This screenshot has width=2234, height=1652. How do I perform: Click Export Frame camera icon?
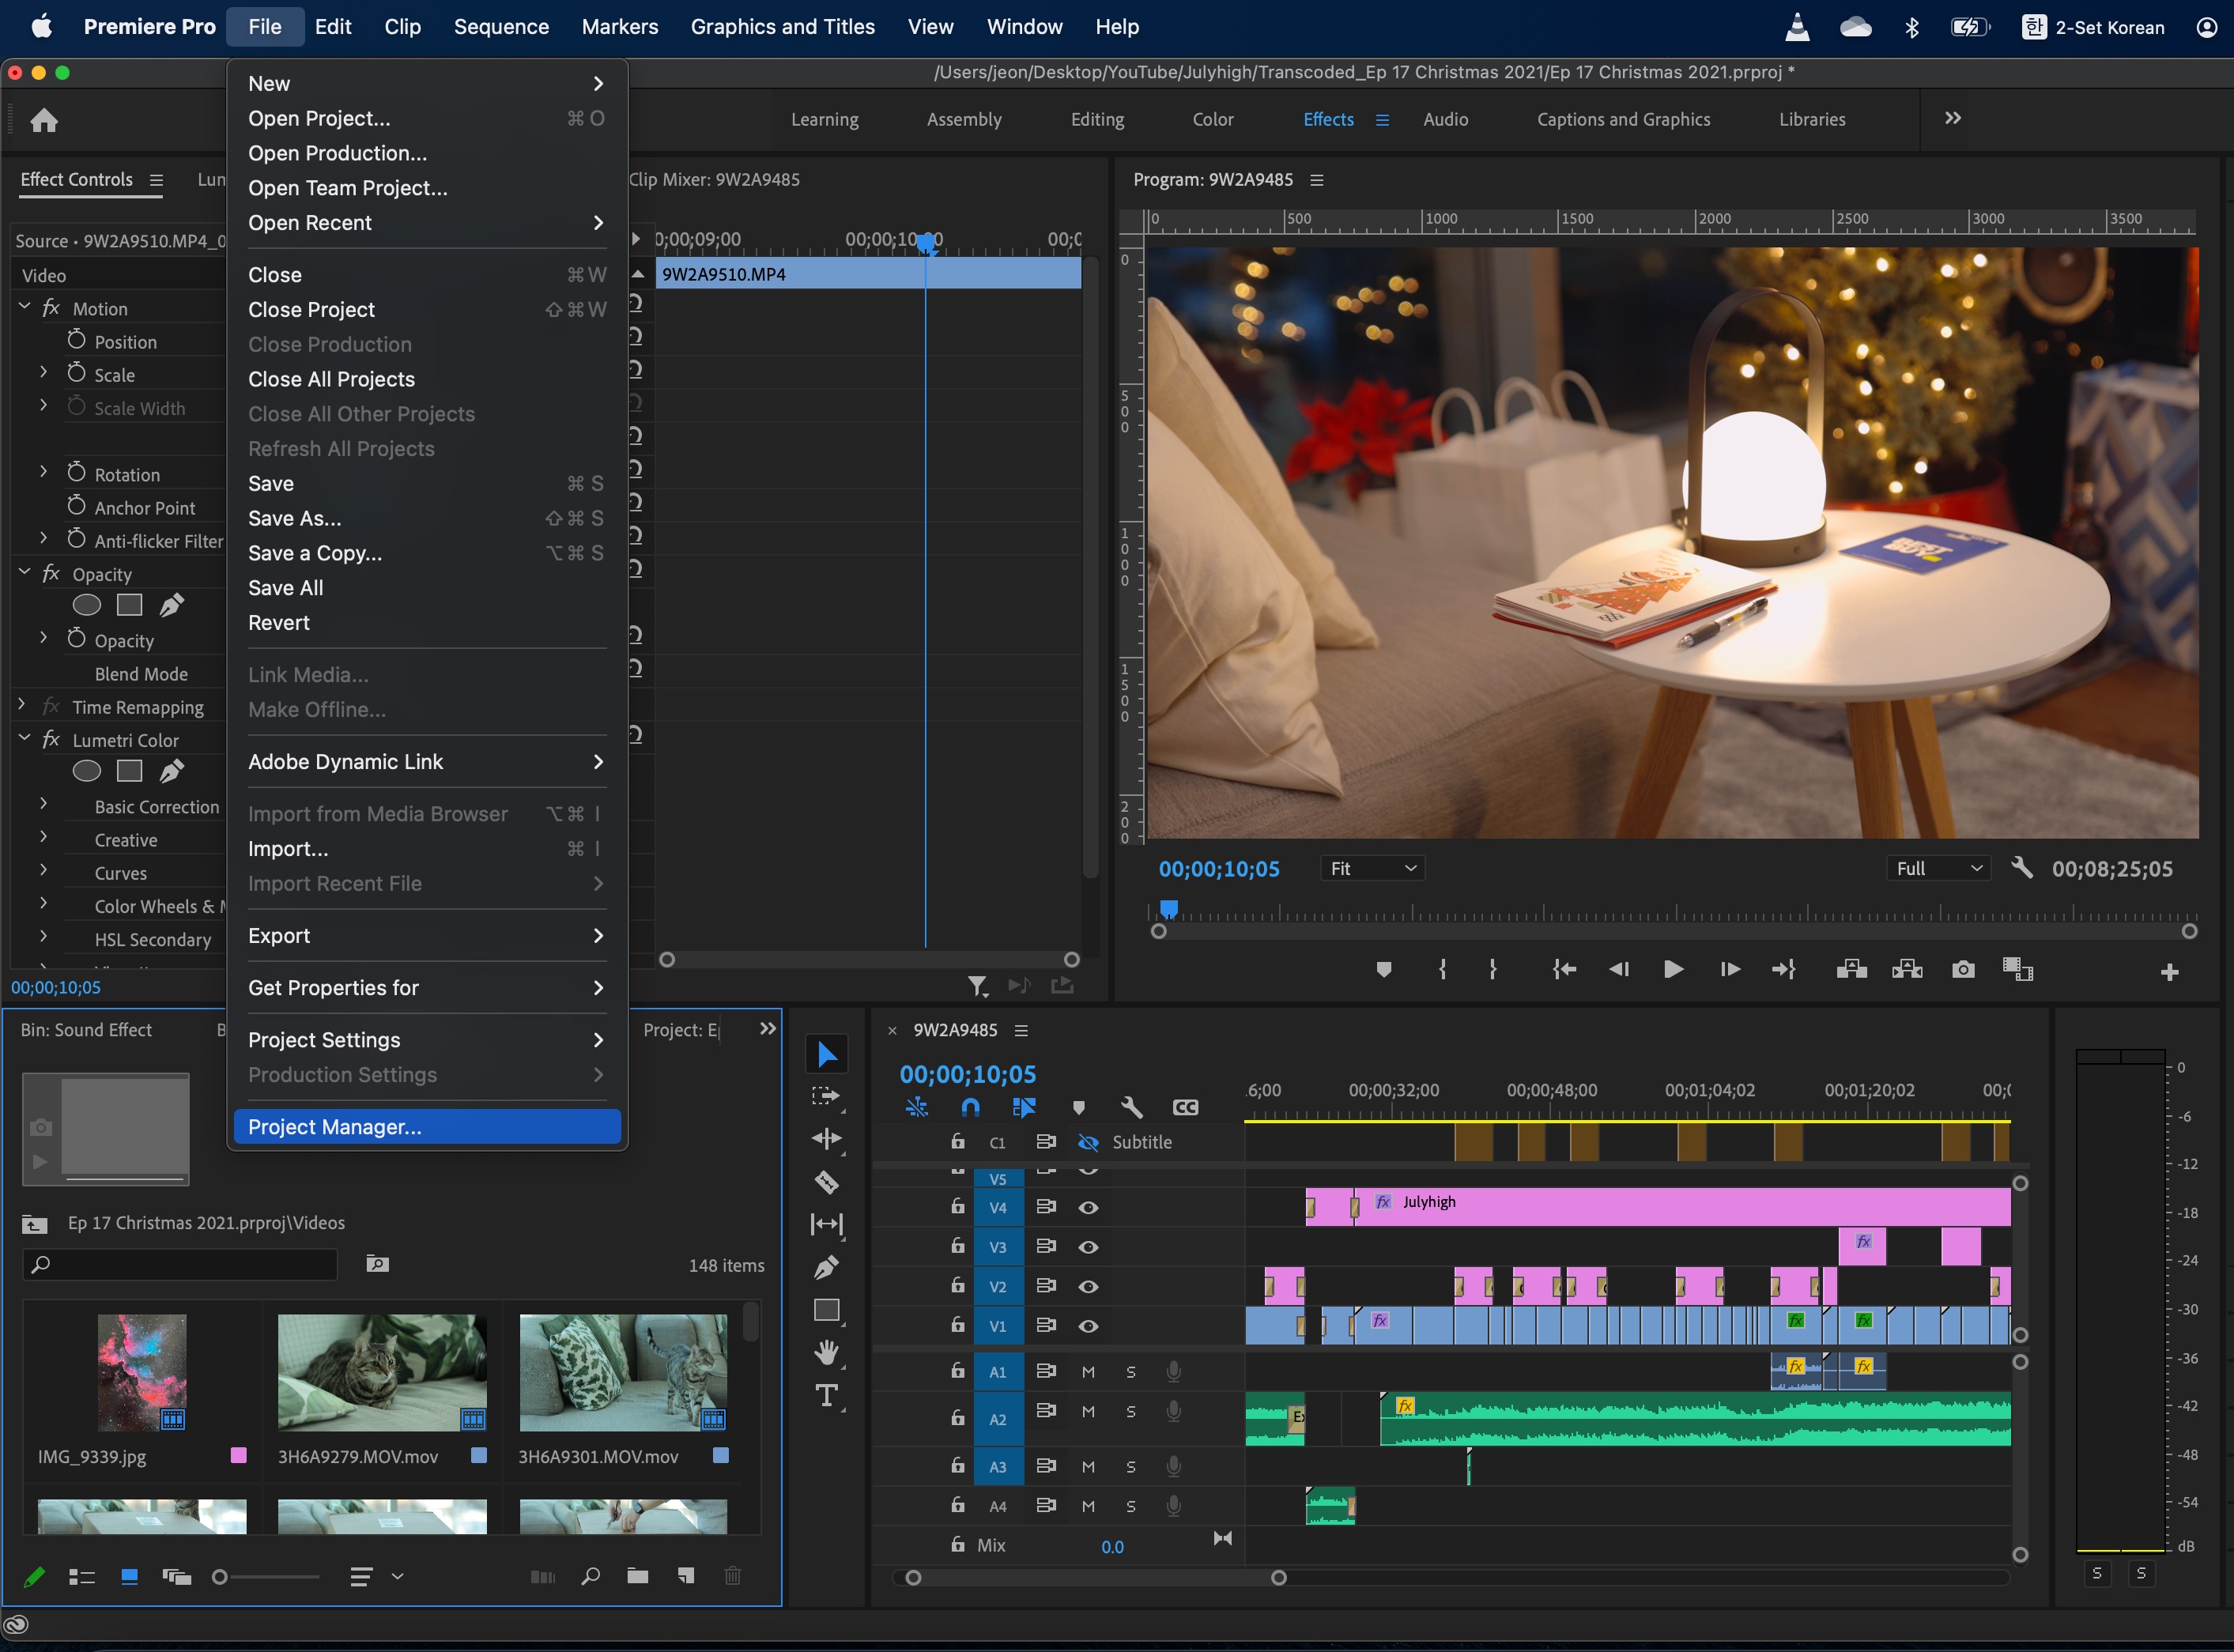click(1963, 969)
